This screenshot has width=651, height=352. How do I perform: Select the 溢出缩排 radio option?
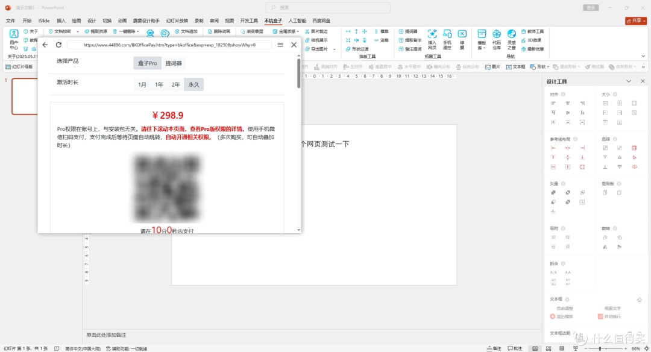562,316
